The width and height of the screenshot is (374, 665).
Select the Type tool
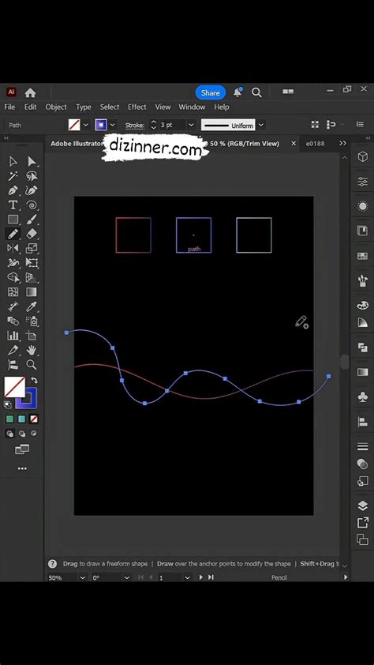13,205
